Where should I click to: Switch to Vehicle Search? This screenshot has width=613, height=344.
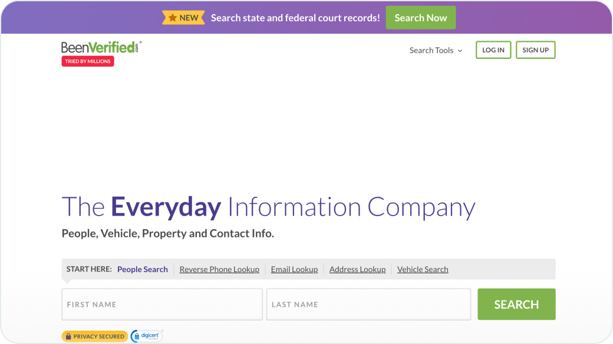pyautogui.click(x=423, y=269)
